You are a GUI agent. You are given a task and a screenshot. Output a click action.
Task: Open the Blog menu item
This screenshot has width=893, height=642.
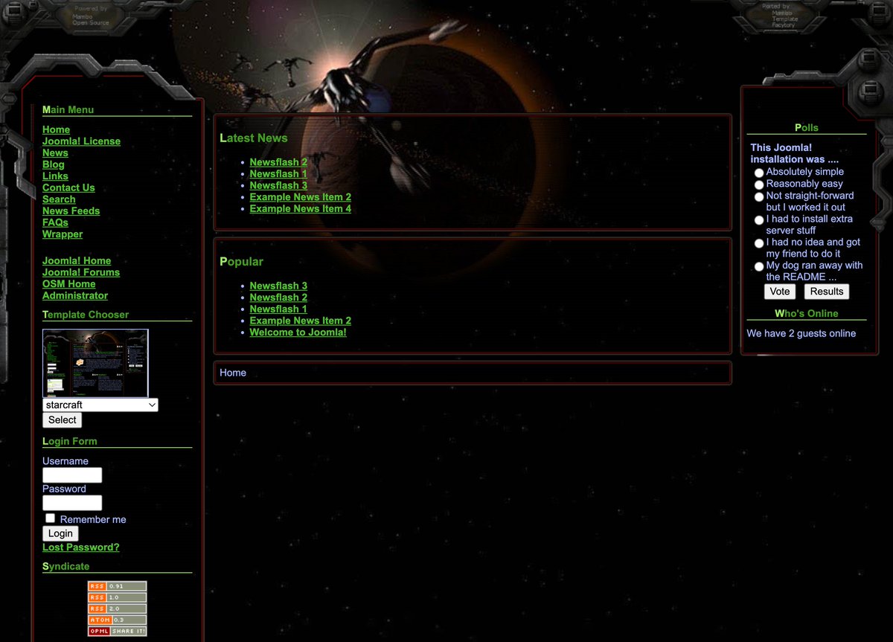54,164
